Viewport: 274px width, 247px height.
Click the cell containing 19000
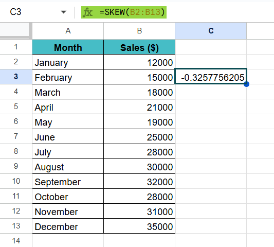click(x=139, y=121)
